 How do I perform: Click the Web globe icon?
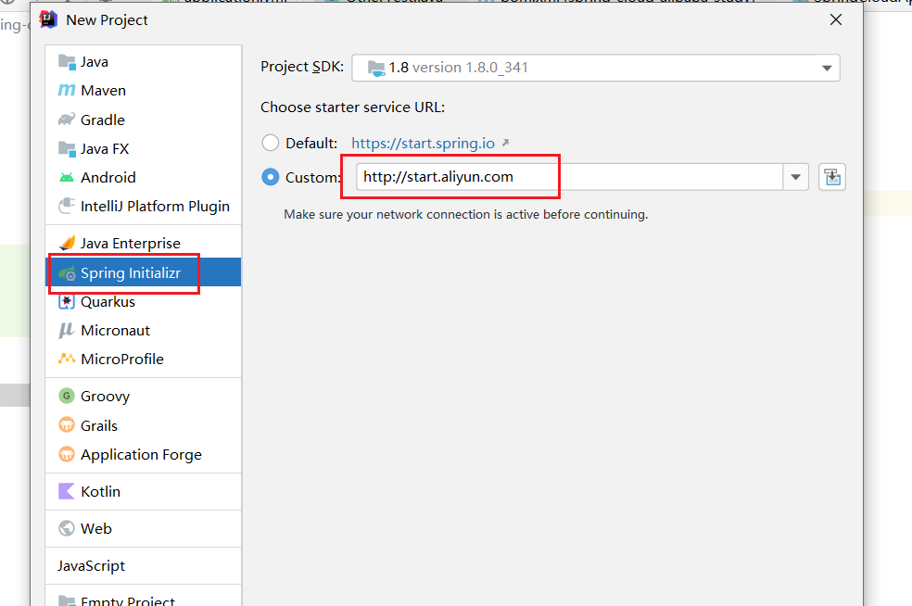(67, 528)
